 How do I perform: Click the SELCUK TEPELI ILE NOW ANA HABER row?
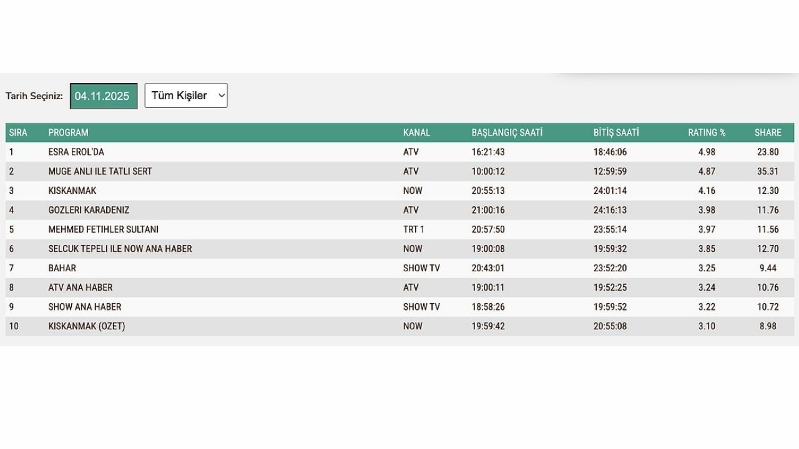pyautogui.click(x=120, y=248)
